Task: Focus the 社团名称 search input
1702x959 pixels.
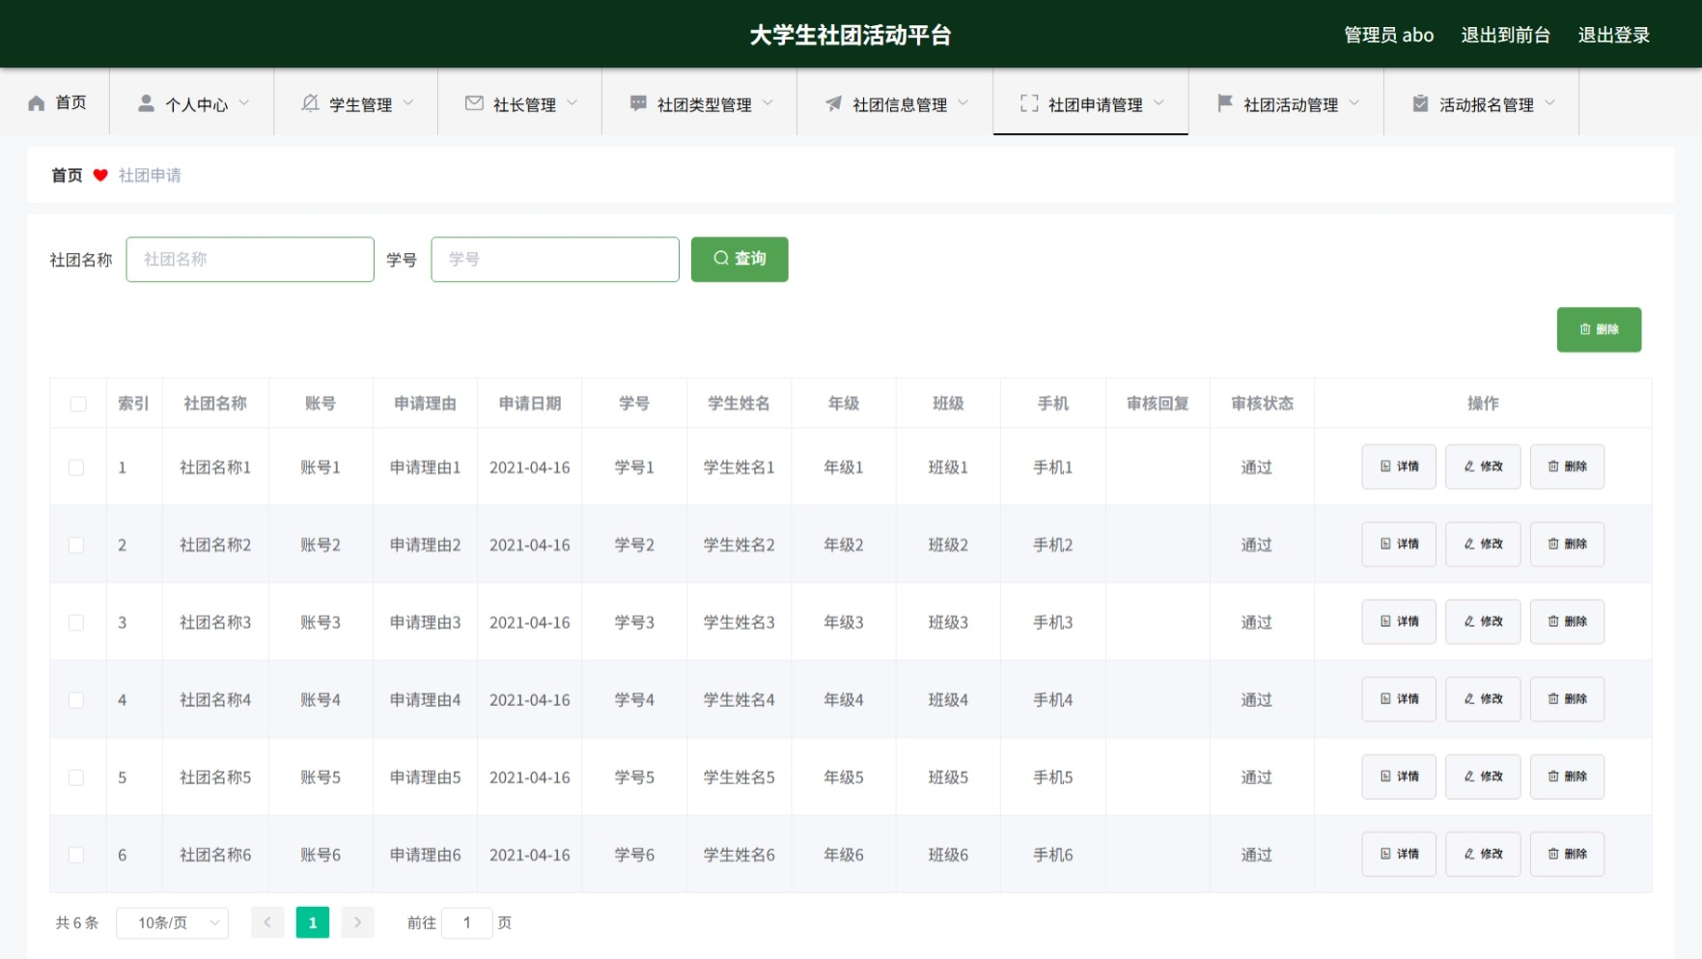Action: pos(250,259)
